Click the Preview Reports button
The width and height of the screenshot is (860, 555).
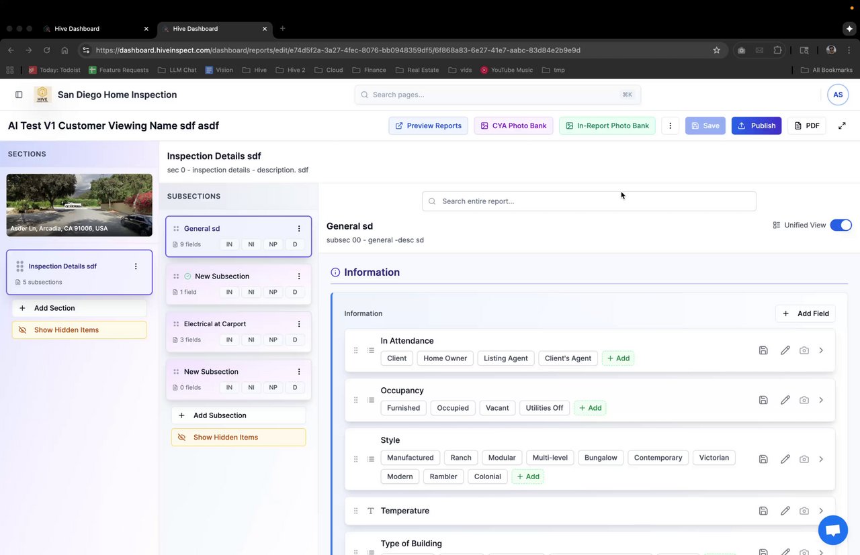tap(428, 125)
